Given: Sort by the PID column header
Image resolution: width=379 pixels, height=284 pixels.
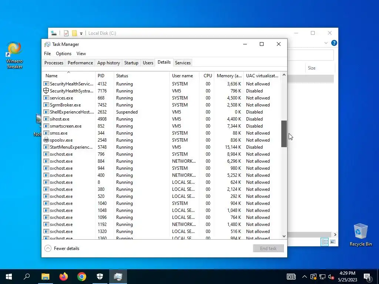Looking at the screenshot, I should pyautogui.click(x=104, y=75).
